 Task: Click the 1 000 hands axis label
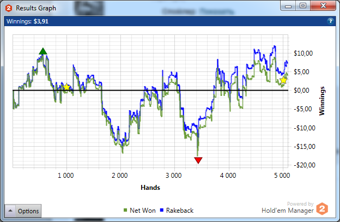click(x=66, y=175)
